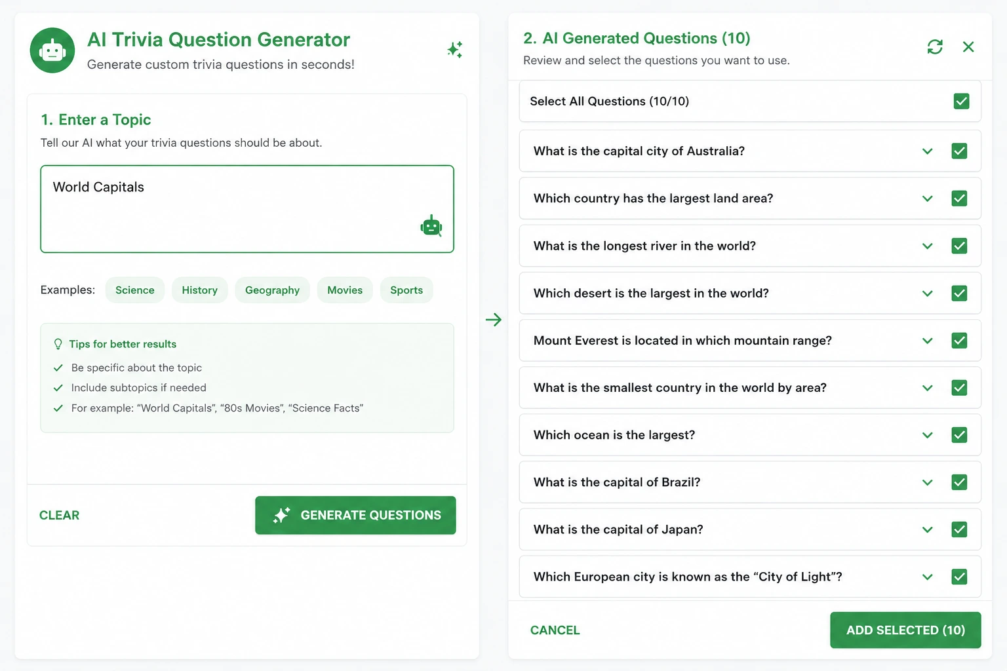
Task: Uncheck the largest land area question
Action: tap(959, 198)
